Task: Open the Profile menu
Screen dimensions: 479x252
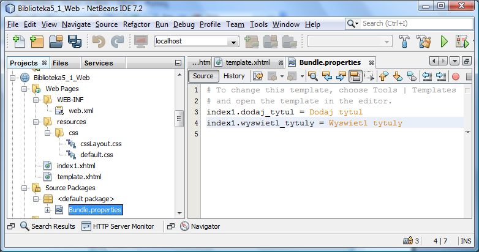Action: coord(210,24)
